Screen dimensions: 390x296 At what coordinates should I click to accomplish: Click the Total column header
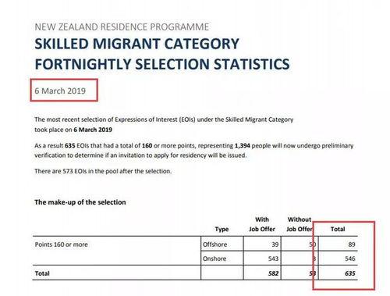coord(338,229)
